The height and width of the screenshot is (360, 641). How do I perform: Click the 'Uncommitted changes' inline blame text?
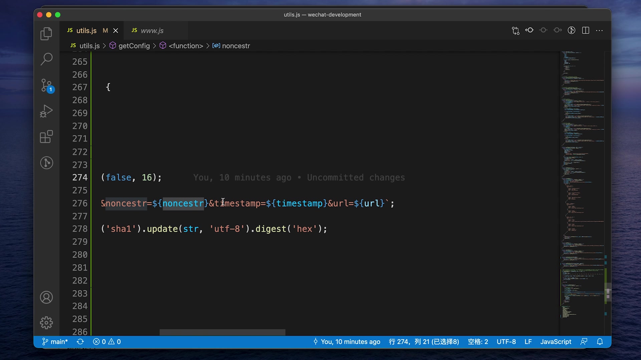[x=356, y=178]
